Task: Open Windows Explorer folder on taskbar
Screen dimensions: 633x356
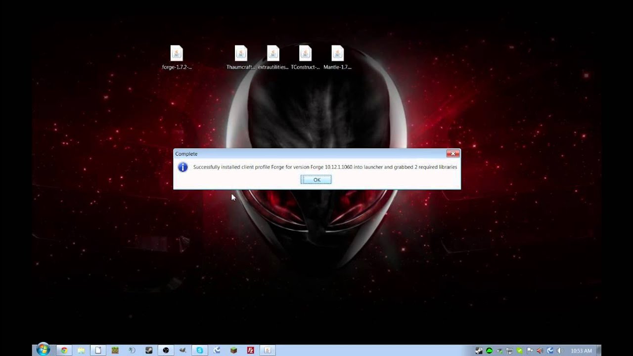Action: click(x=81, y=350)
